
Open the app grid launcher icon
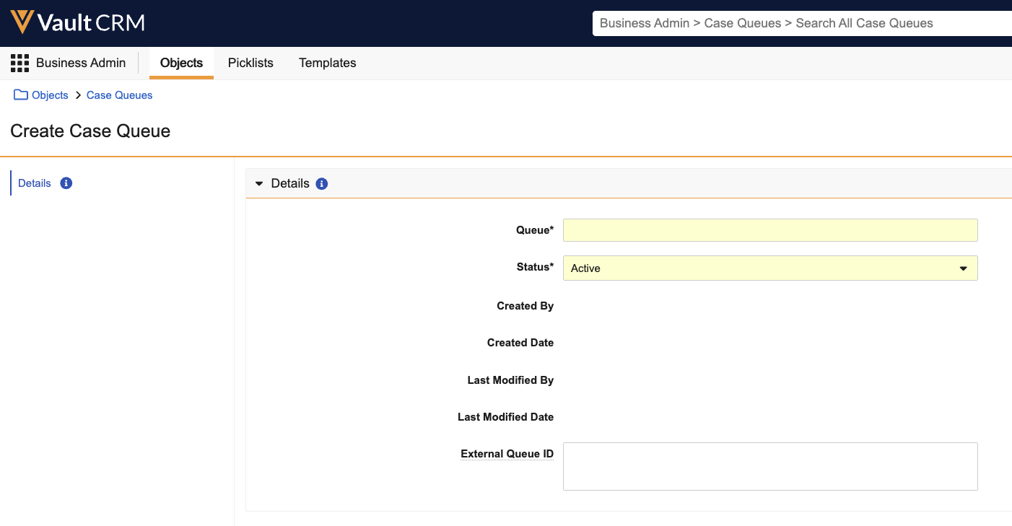coord(19,63)
